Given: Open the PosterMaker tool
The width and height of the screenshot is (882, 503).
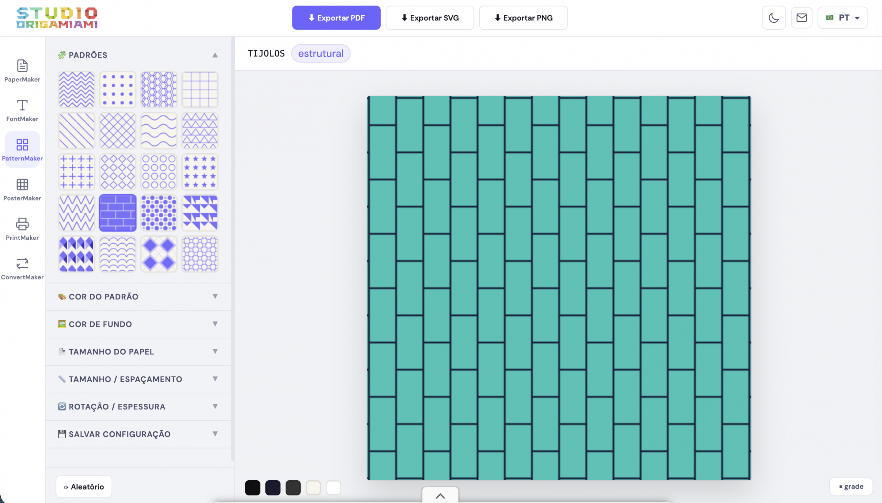Looking at the screenshot, I should pyautogui.click(x=22, y=189).
